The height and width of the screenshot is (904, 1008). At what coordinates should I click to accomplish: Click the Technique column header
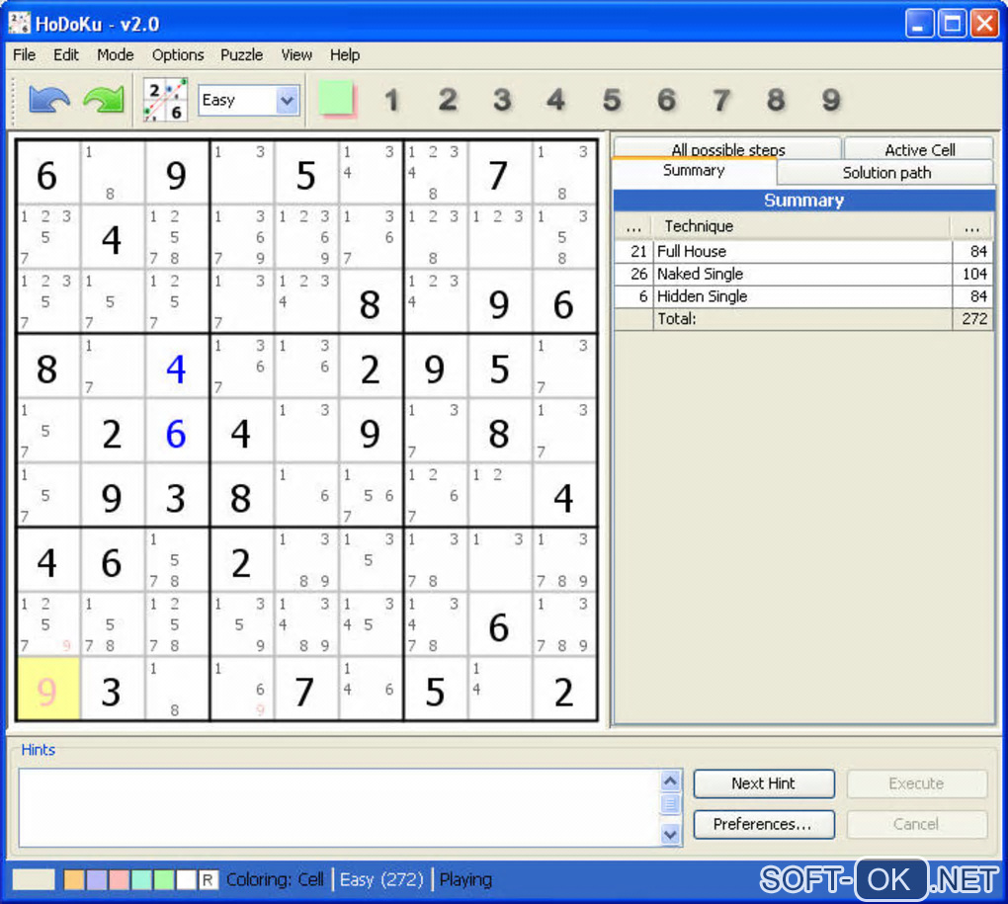click(x=801, y=226)
